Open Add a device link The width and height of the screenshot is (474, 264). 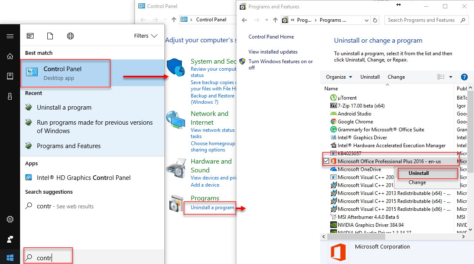[x=205, y=185]
